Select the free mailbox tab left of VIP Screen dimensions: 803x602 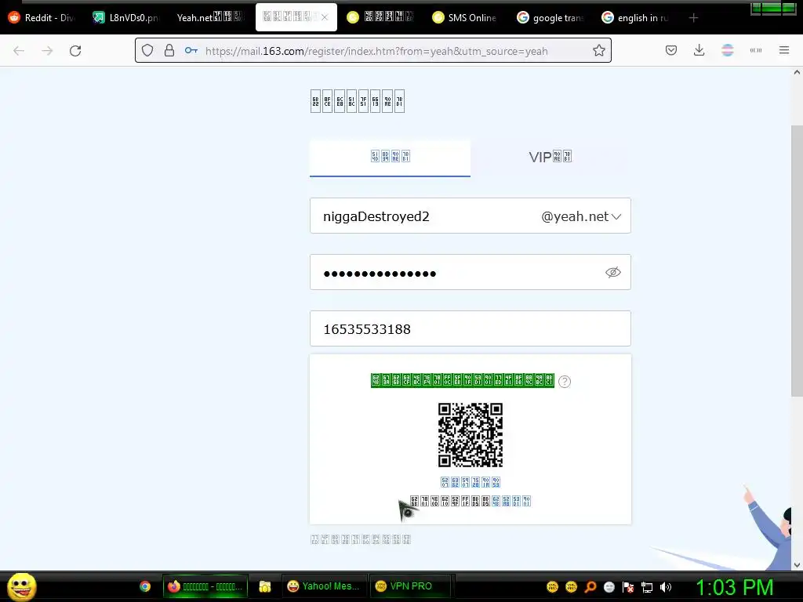[x=390, y=157]
